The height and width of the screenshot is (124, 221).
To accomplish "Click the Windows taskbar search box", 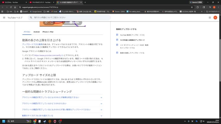I will point(19,121).
